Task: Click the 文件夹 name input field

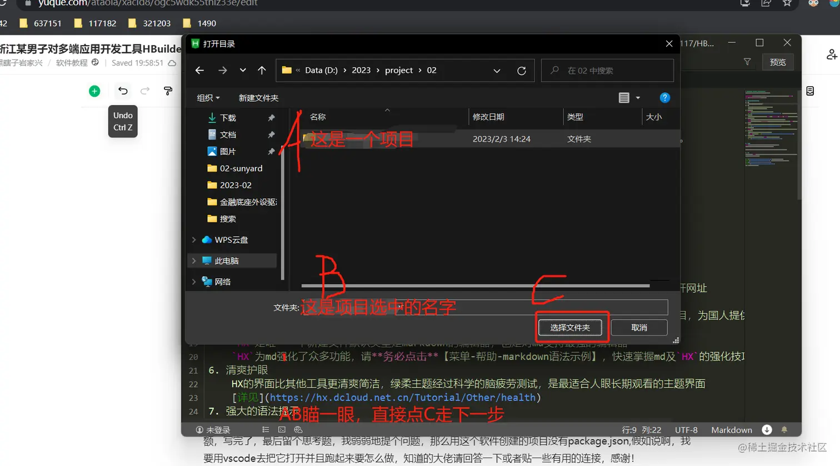Action: [x=484, y=307]
